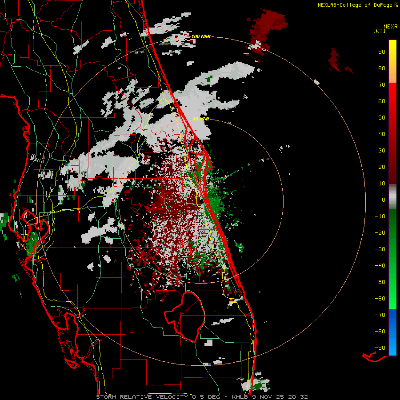Screen dimensions: 400x400
Task: Click the -10 value on the velocity scale
Action: (380, 216)
